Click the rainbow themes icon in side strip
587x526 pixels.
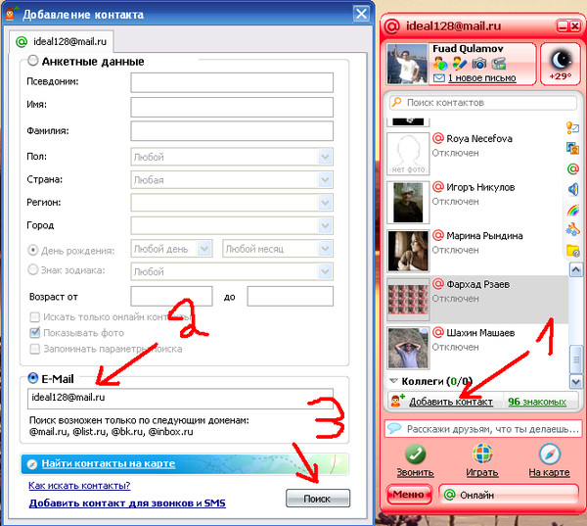(x=572, y=210)
